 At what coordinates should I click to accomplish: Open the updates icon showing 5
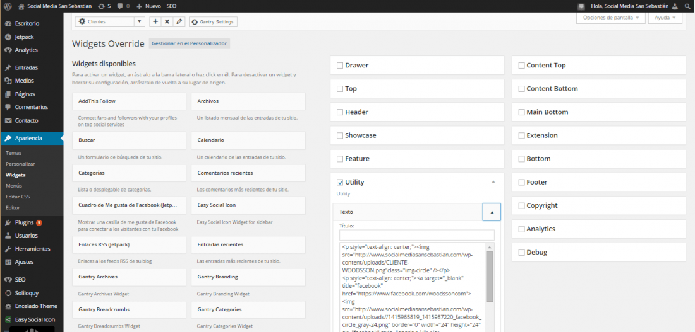tap(102, 6)
